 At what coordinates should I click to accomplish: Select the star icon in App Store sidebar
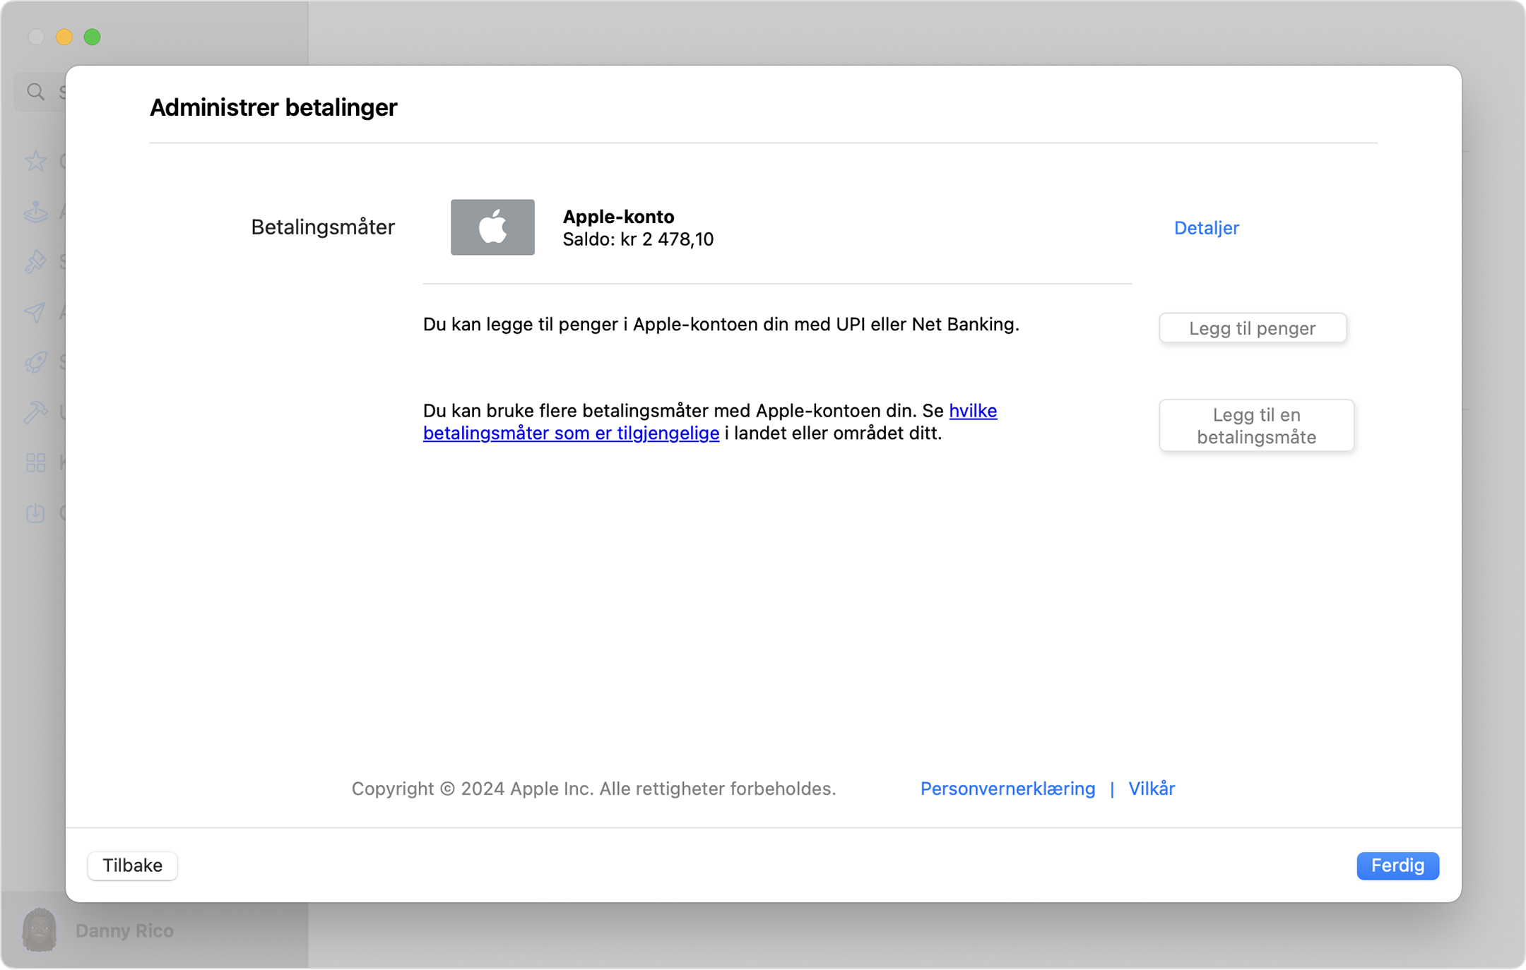click(35, 161)
